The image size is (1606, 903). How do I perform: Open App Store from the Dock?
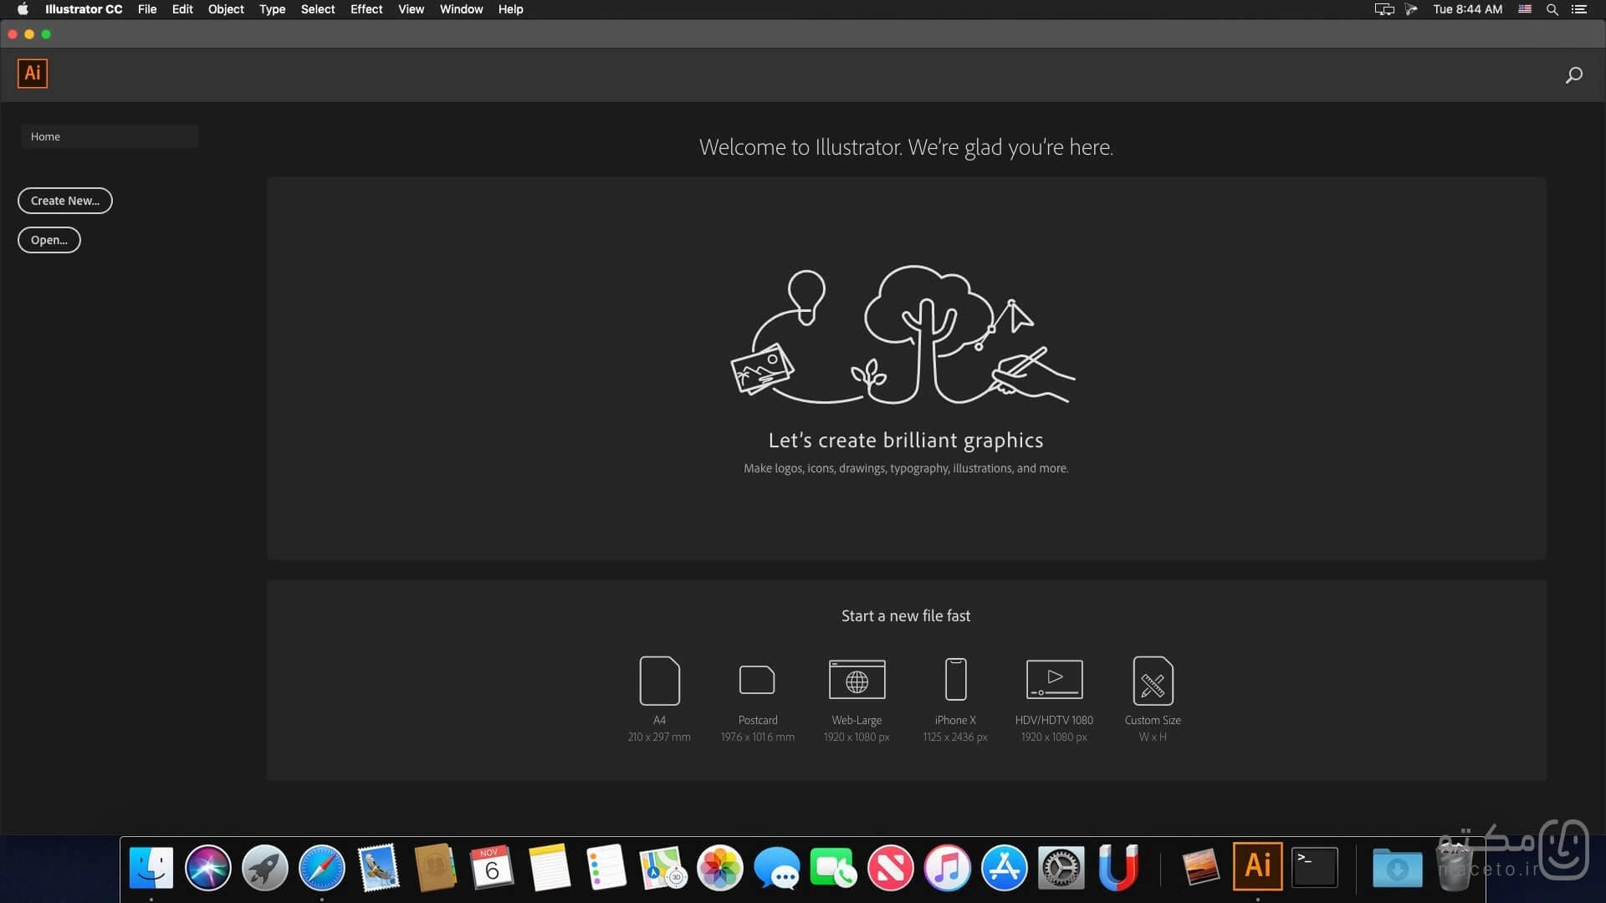1005,868
